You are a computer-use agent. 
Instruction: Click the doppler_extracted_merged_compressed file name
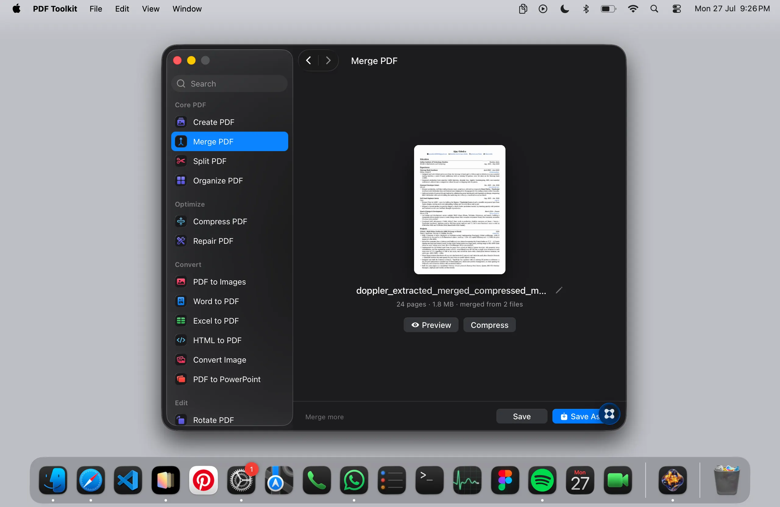451,290
